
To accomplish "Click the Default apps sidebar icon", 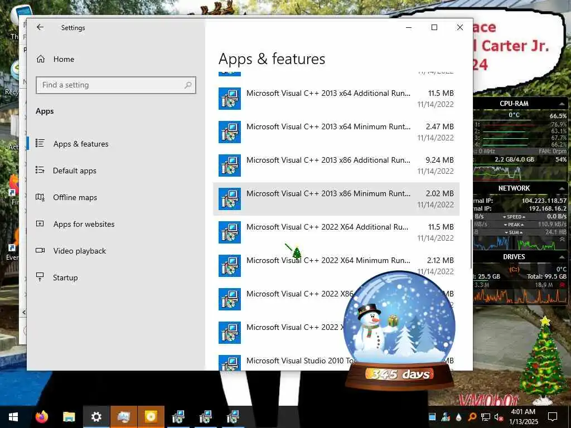I will [x=40, y=170].
